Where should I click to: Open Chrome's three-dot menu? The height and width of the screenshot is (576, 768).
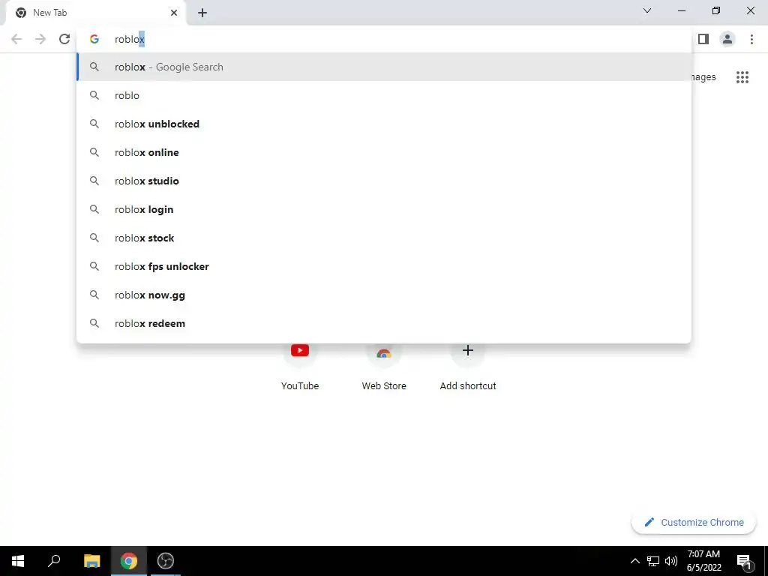751,39
